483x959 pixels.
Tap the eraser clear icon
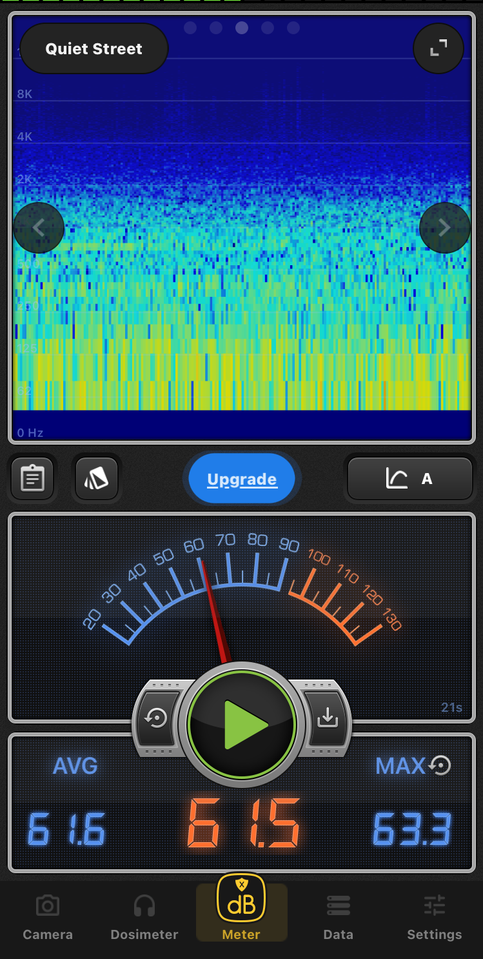pos(97,479)
